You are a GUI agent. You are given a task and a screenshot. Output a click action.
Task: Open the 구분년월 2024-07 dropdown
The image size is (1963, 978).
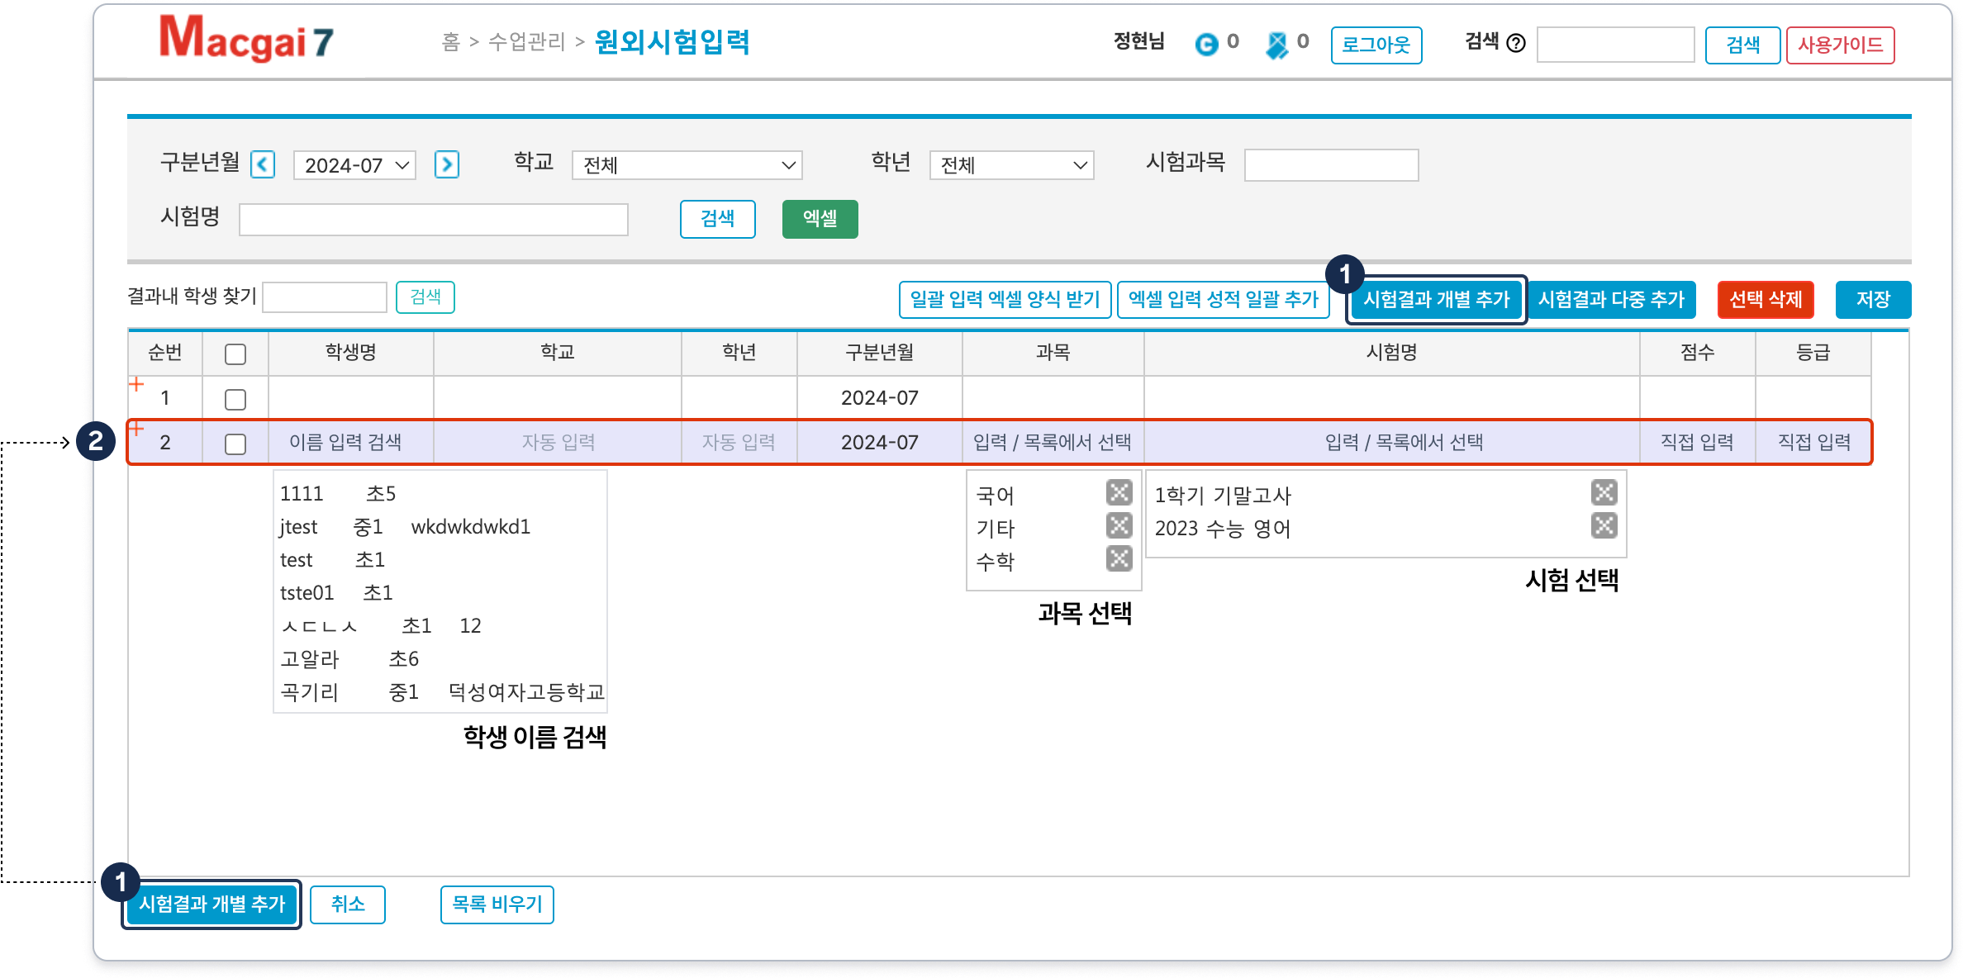coord(355,165)
